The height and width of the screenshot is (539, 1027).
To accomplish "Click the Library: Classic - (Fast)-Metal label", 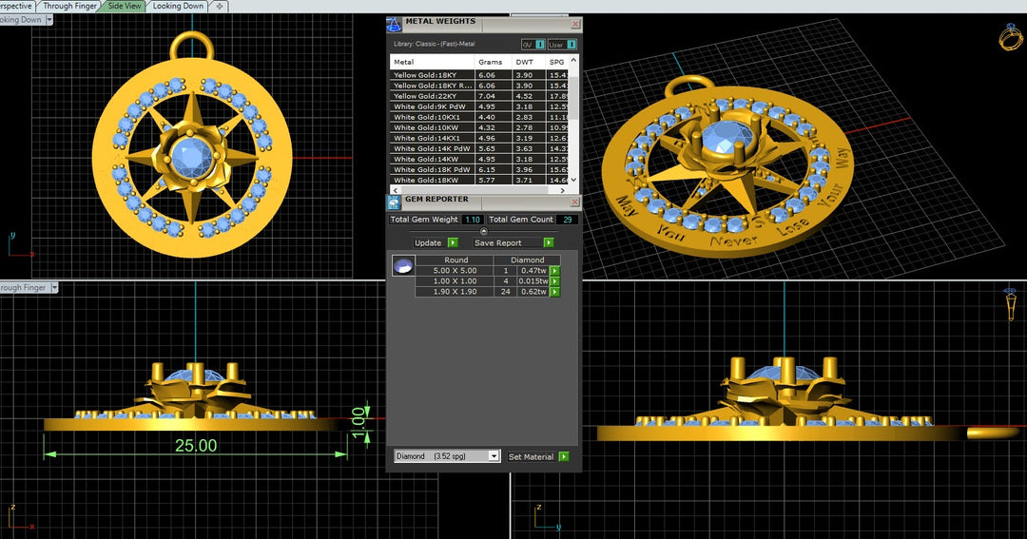I will (435, 44).
